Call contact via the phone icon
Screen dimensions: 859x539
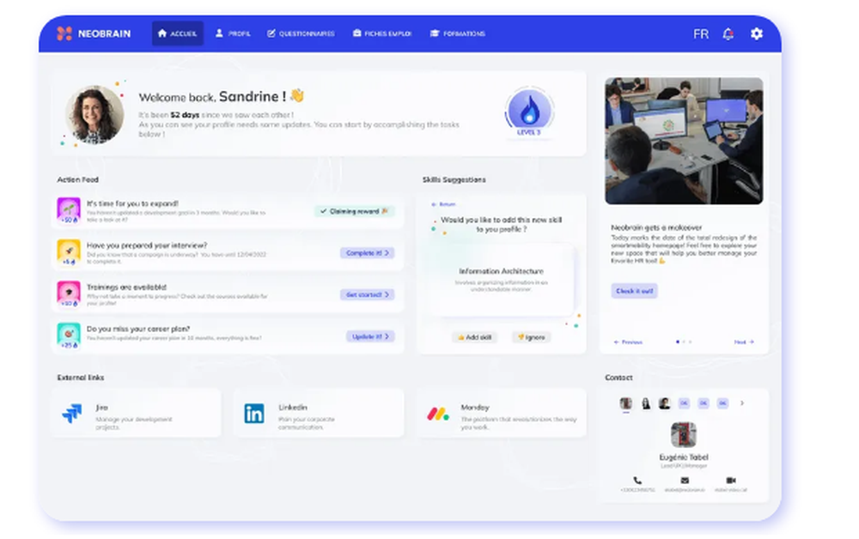click(637, 481)
